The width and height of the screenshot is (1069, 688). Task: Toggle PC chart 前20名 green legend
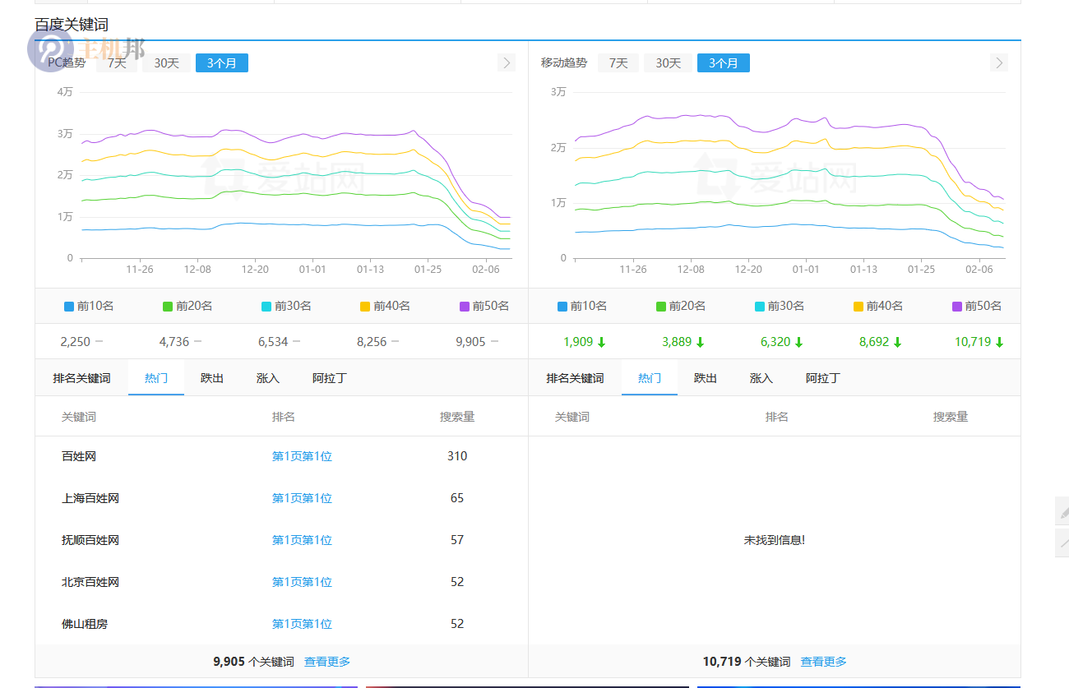(x=187, y=306)
